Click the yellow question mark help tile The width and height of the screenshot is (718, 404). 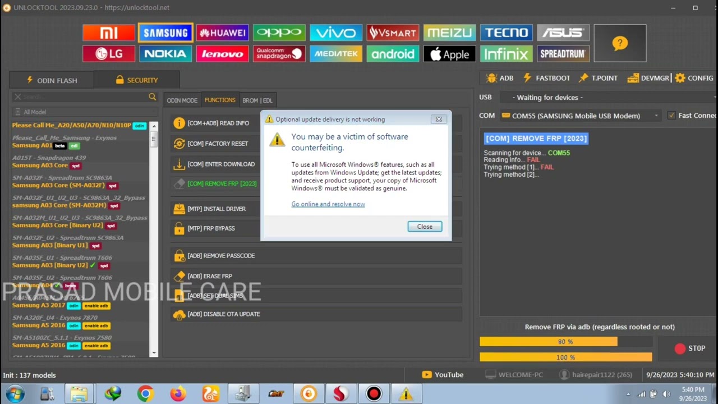pos(620,43)
